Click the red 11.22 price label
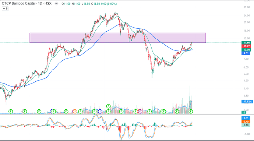The width and height of the screenshot is (254, 141). pyautogui.click(x=246, y=46)
